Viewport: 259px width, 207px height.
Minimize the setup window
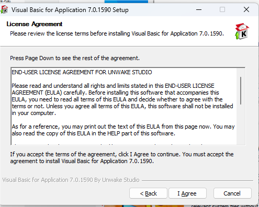coord(199,9)
